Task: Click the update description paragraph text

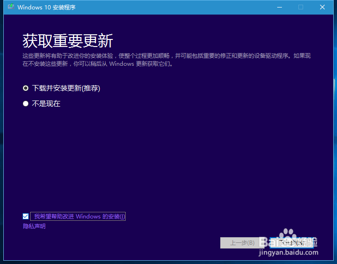Action: (167, 60)
